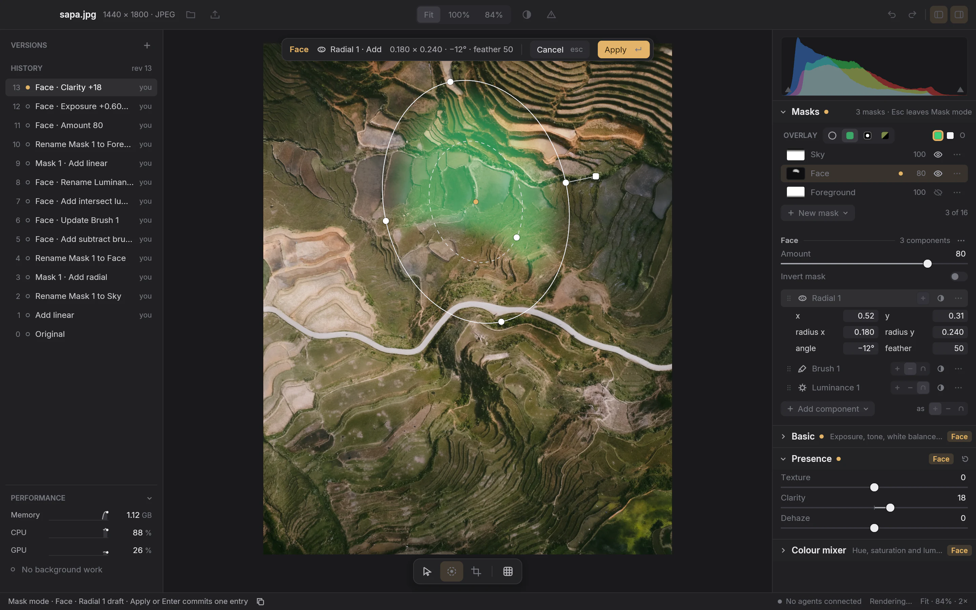This screenshot has width=976, height=610.
Task: Click the undo arrow icon
Action: click(892, 15)
